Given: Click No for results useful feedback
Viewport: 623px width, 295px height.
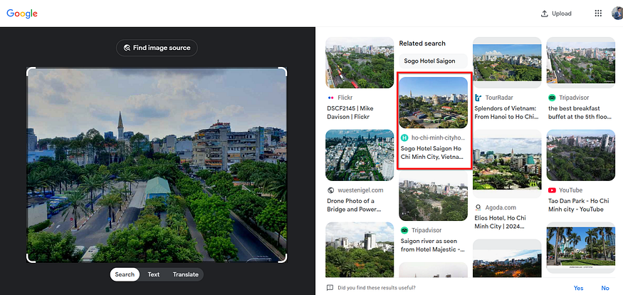Looking at the screenshot, I should 605,288.
